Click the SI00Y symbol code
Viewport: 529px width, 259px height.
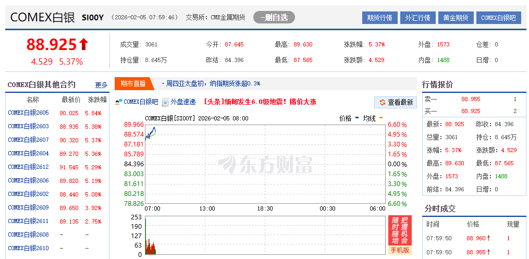tap(92, 18)
